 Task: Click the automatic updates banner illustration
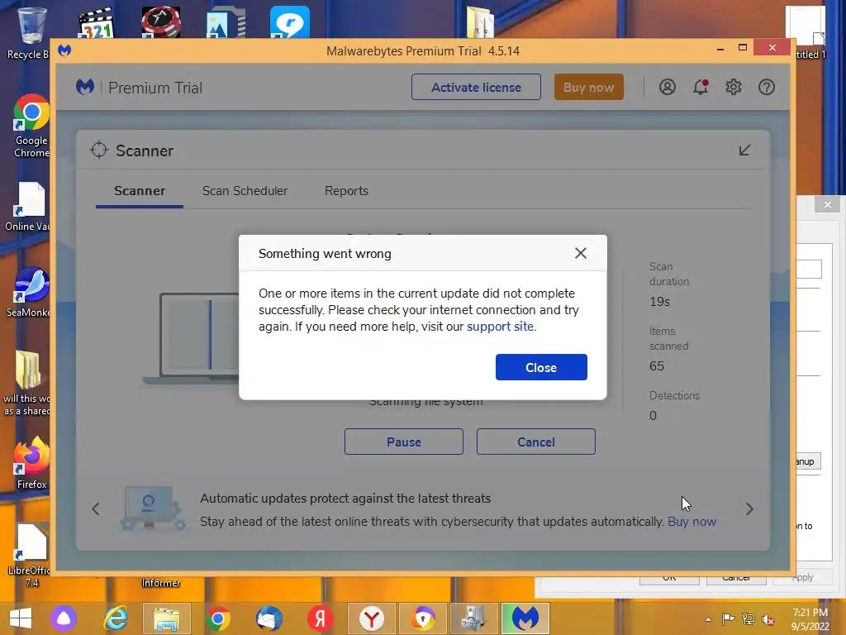(151, 508)
